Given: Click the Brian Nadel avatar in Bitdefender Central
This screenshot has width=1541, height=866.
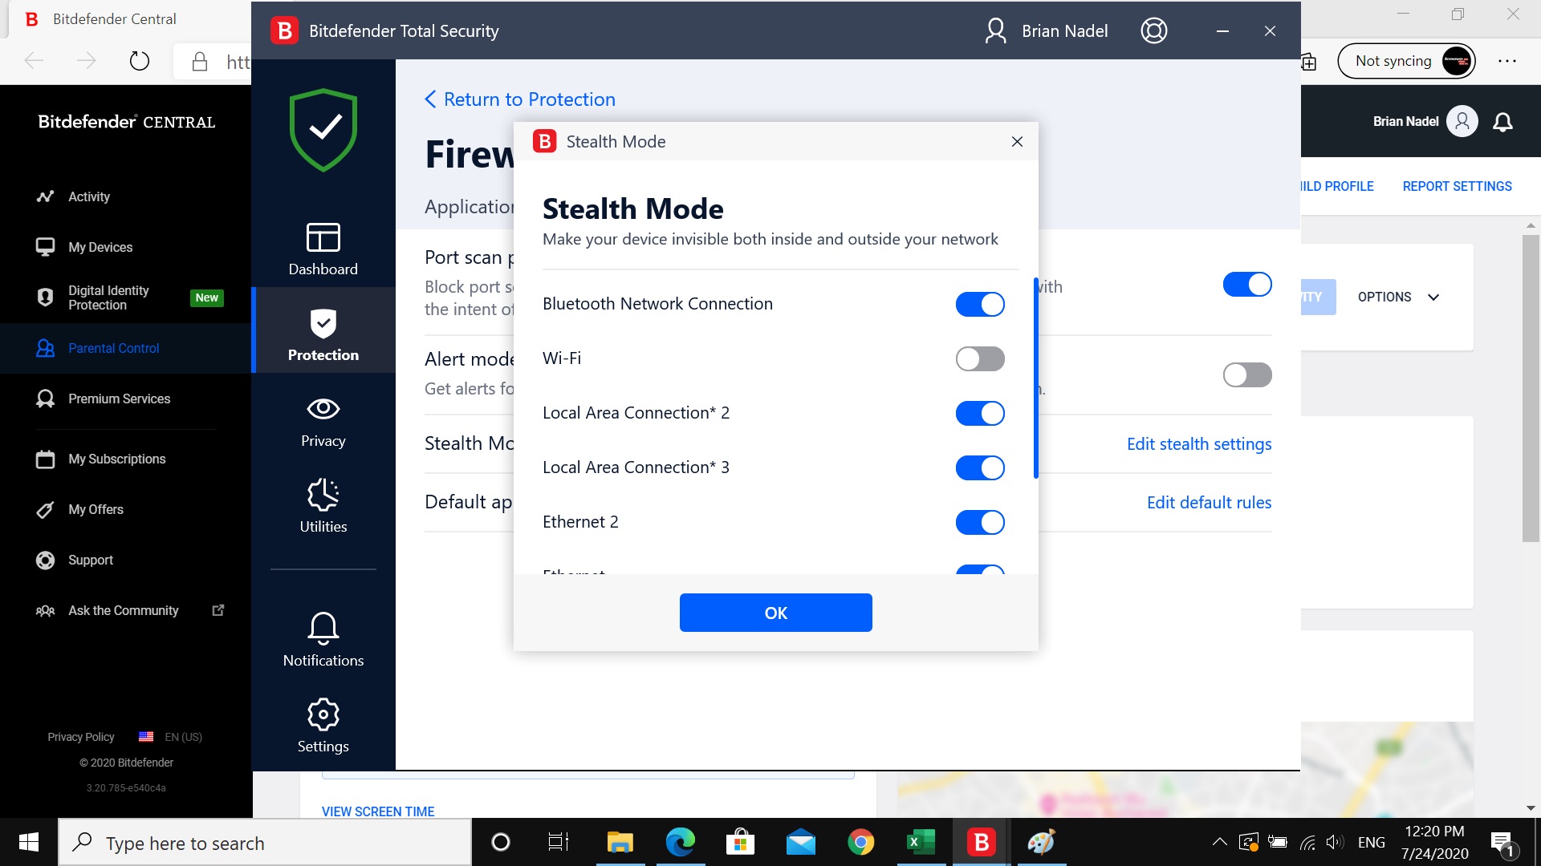Looking at the screenshot, I should [x=1462, y=122].
